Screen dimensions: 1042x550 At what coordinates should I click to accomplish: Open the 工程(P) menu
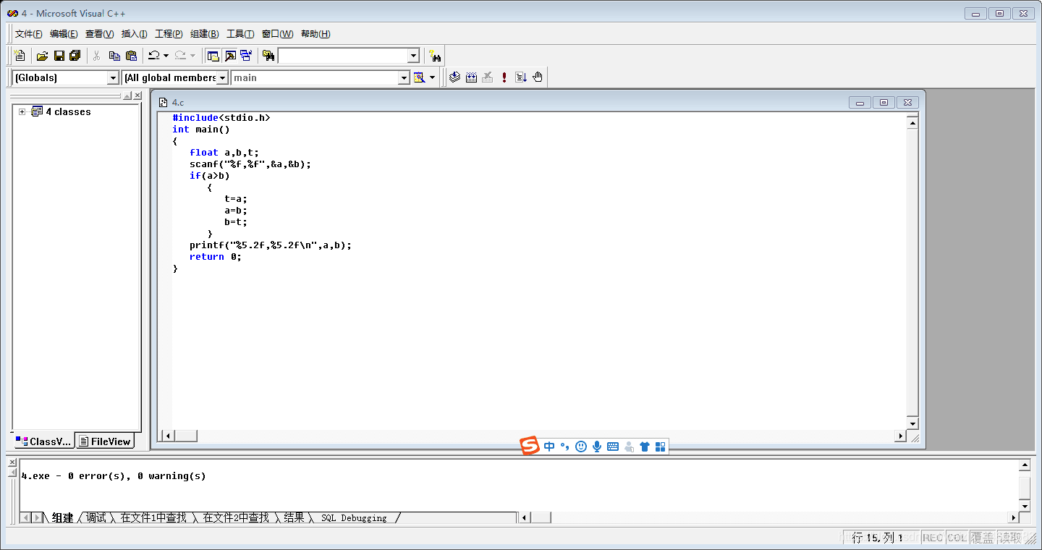[169, 34]
